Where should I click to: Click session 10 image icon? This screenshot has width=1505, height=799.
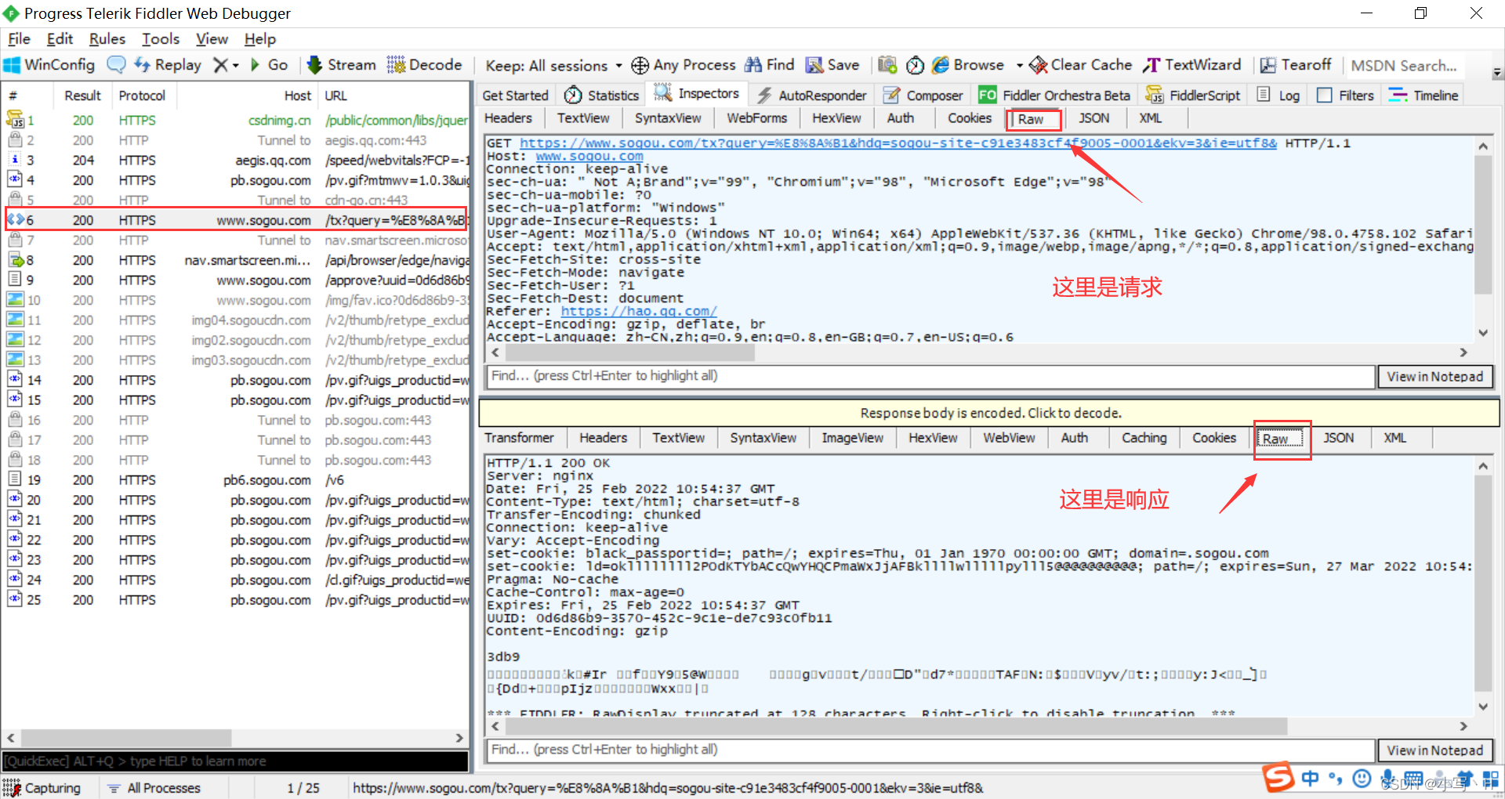(15, 299)
